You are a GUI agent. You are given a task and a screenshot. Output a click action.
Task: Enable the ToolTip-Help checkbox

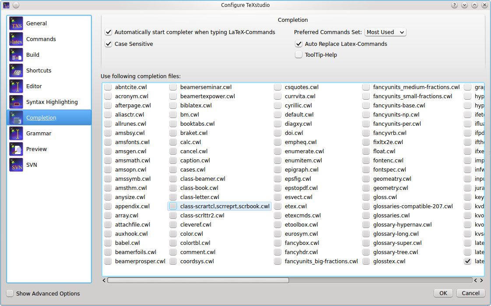pos(299,55)
